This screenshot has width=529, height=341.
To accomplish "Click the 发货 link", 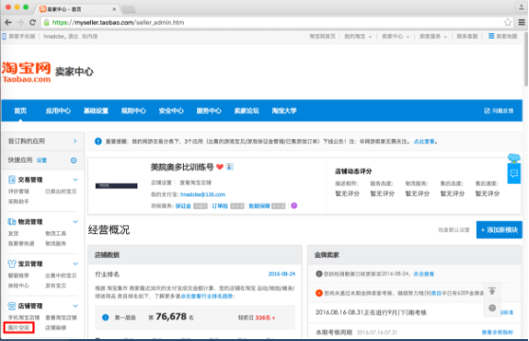I will click(x=13, y=233).
